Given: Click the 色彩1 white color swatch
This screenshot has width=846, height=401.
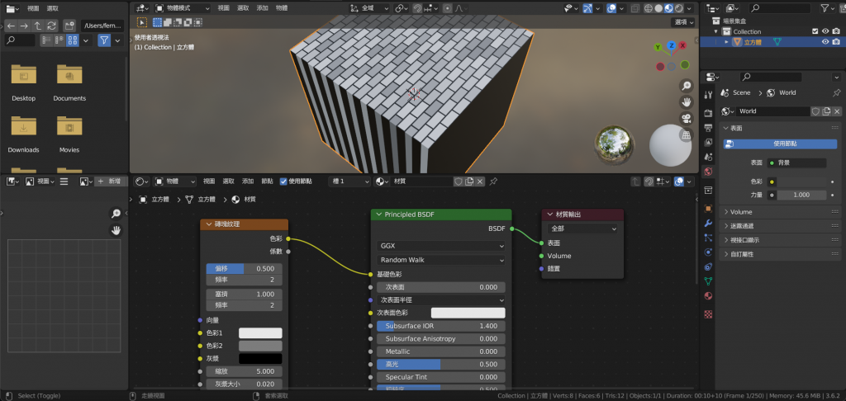Looking at the screenshot, I should [260, 333].
